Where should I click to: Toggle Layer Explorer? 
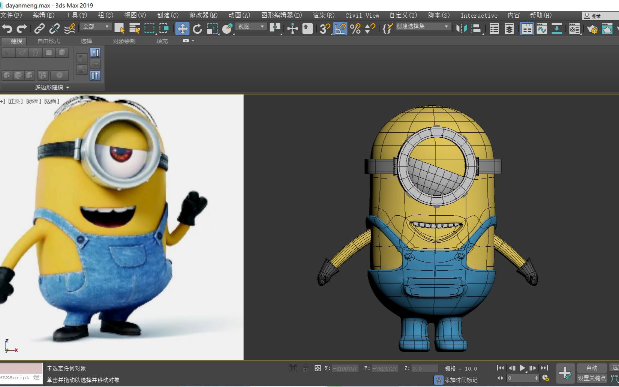tap(509, 28)
